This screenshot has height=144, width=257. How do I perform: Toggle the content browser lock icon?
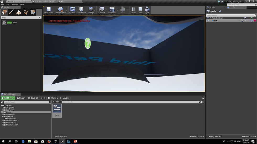[x=203, y=98]
